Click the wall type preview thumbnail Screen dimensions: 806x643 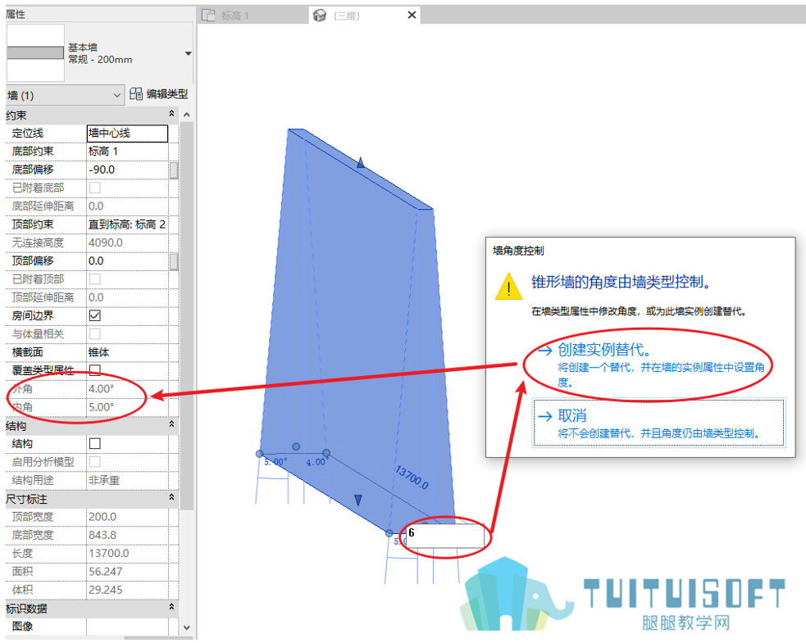tap(35, 52)
